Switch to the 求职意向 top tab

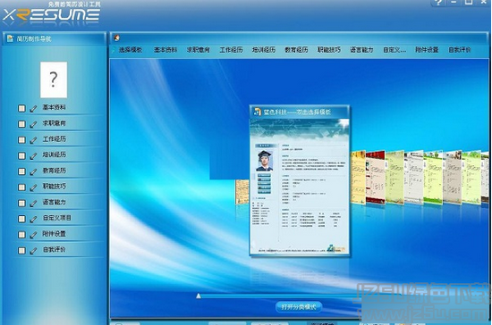(x=199, y=50)
